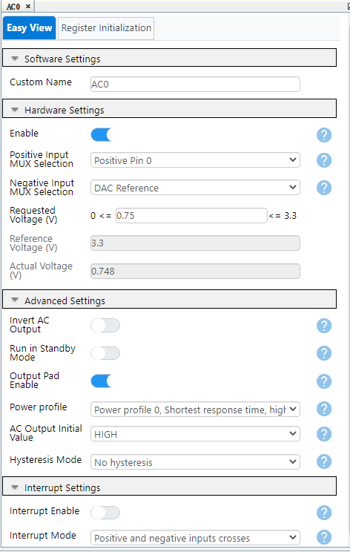Viewport: 350px width, 552px height.
Task: Open help icon for Hysteresis Mode
Action: pyautogui.click(x=324, y=461)
